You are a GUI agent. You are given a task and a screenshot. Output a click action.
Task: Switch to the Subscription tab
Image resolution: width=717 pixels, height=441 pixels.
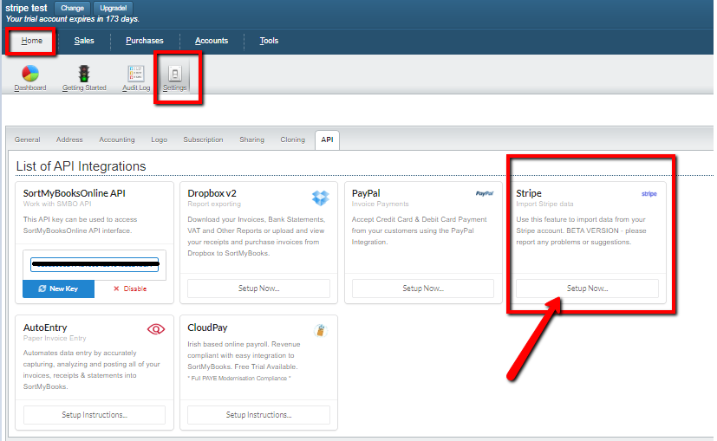pyautogui.click(x=203, y=139)
